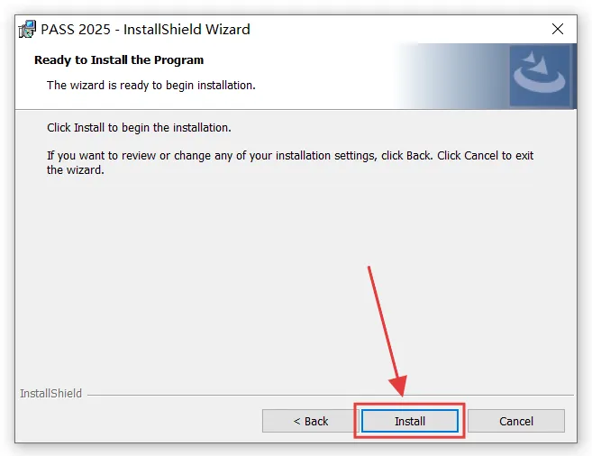Screen dimensions: 592x456
Task: Click 'The wizard is ready to begin installation' text
Action: (151, 86)
